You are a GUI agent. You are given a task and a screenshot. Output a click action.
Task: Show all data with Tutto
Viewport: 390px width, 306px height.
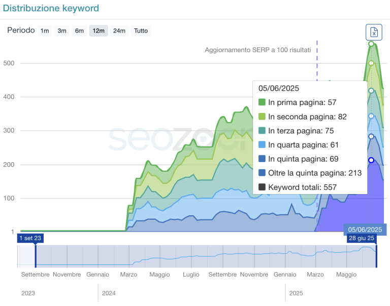[141, 31]
